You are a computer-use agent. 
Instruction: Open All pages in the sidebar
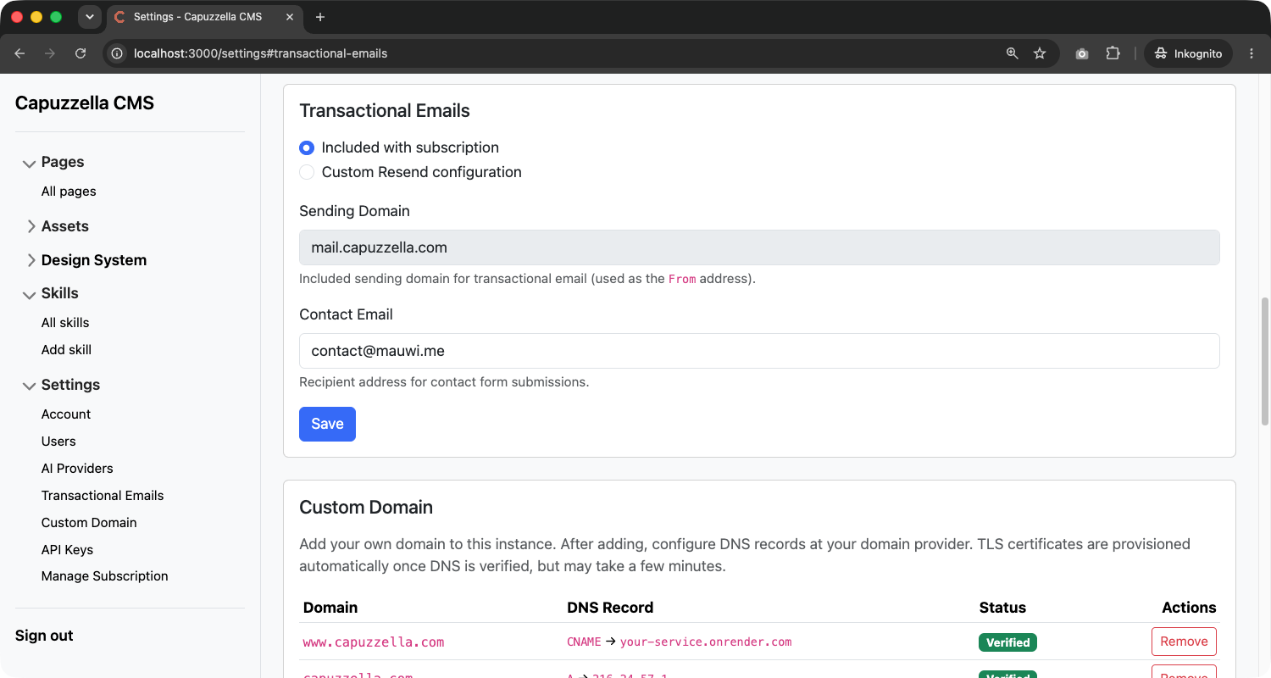click(x=69, y=192)
